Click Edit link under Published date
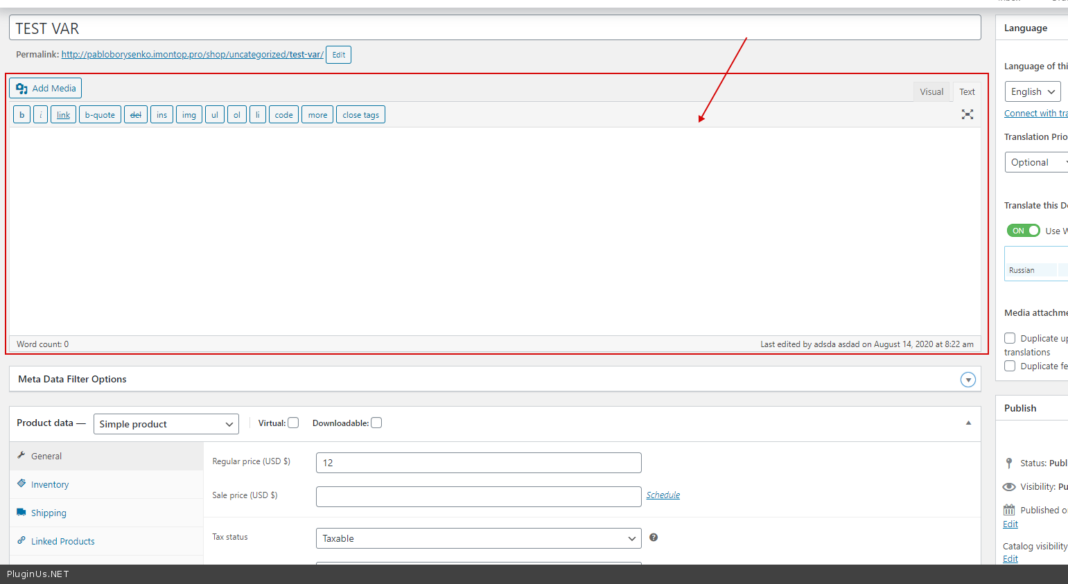Screen dimensions: 1068x584 tap(1010, 524)
